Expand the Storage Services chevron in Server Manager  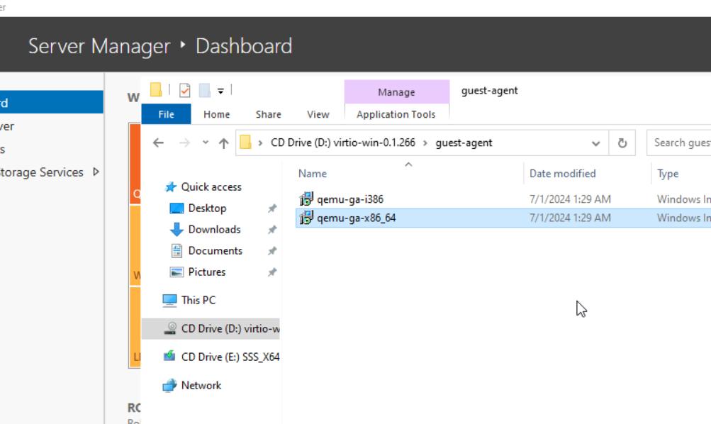(96, 172)
